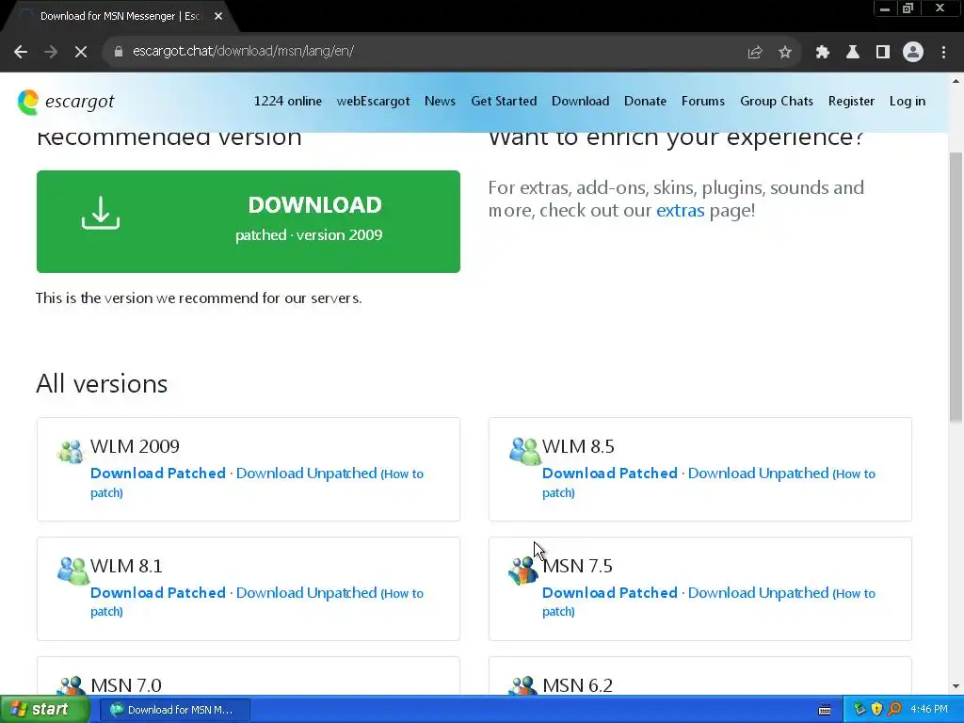Open Group Chats page
Screen dimensions: 964x723
click(777, 102)
